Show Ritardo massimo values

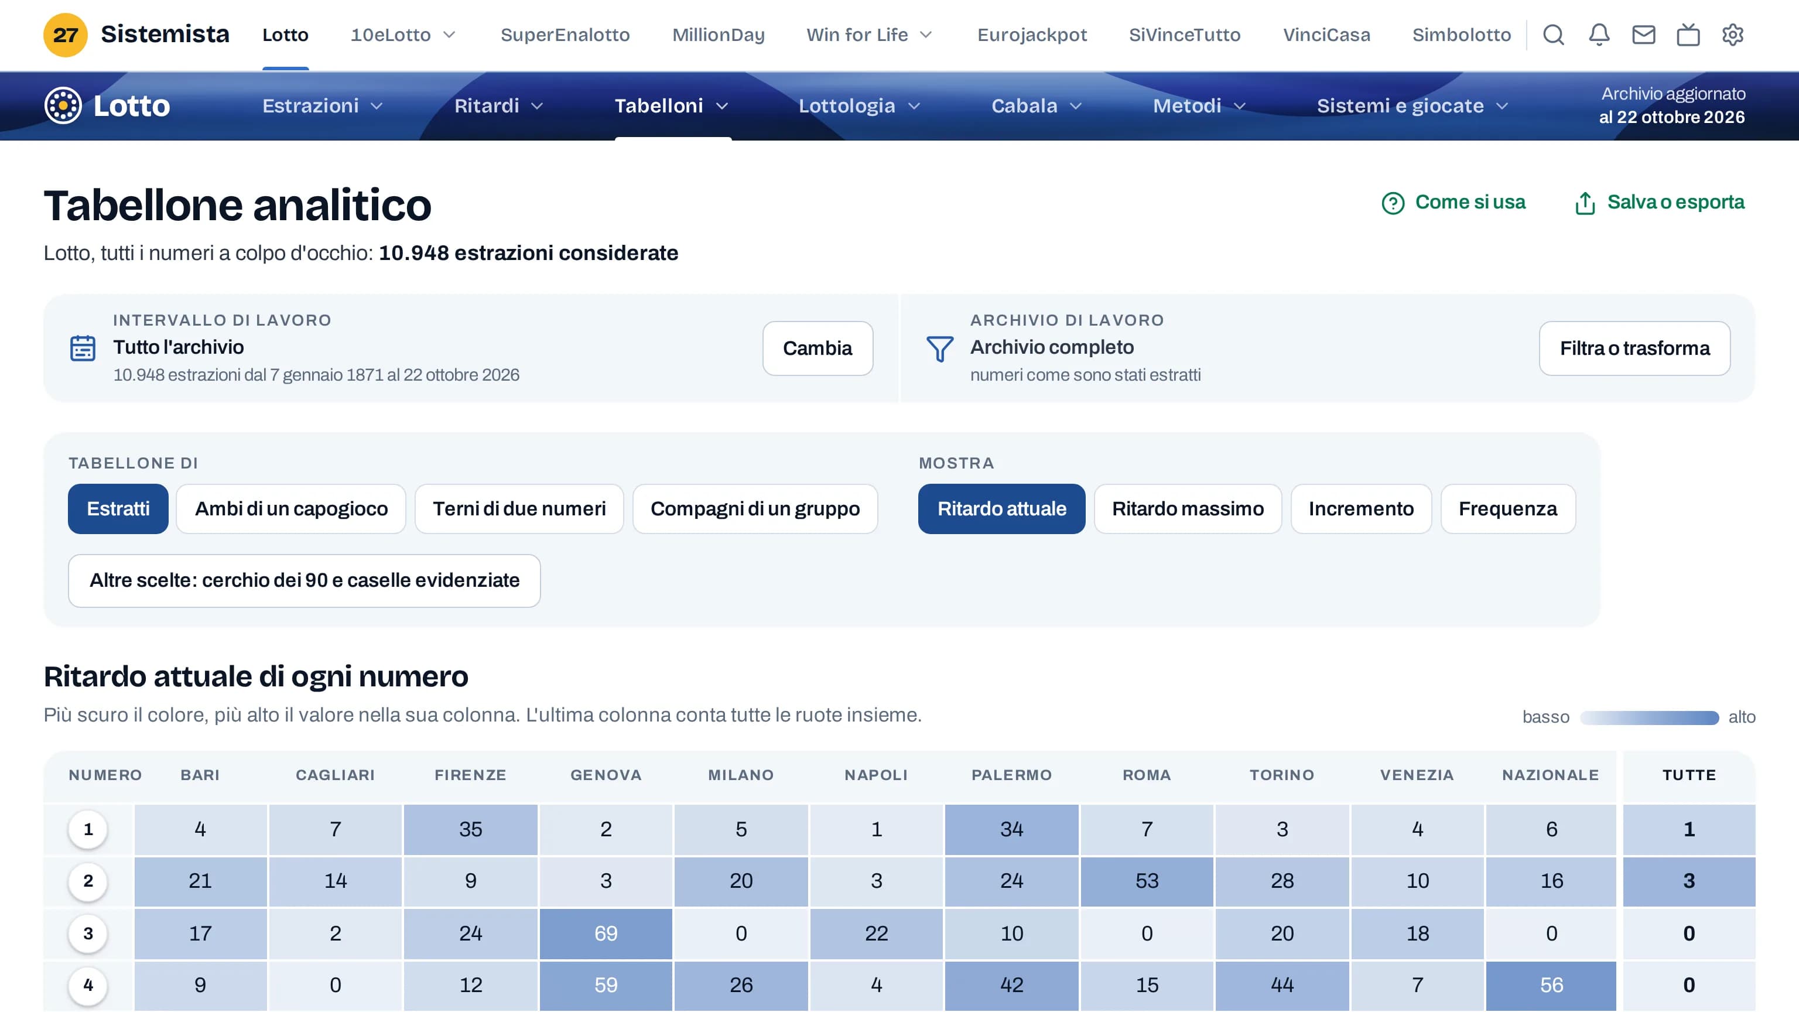(1187, 508)
